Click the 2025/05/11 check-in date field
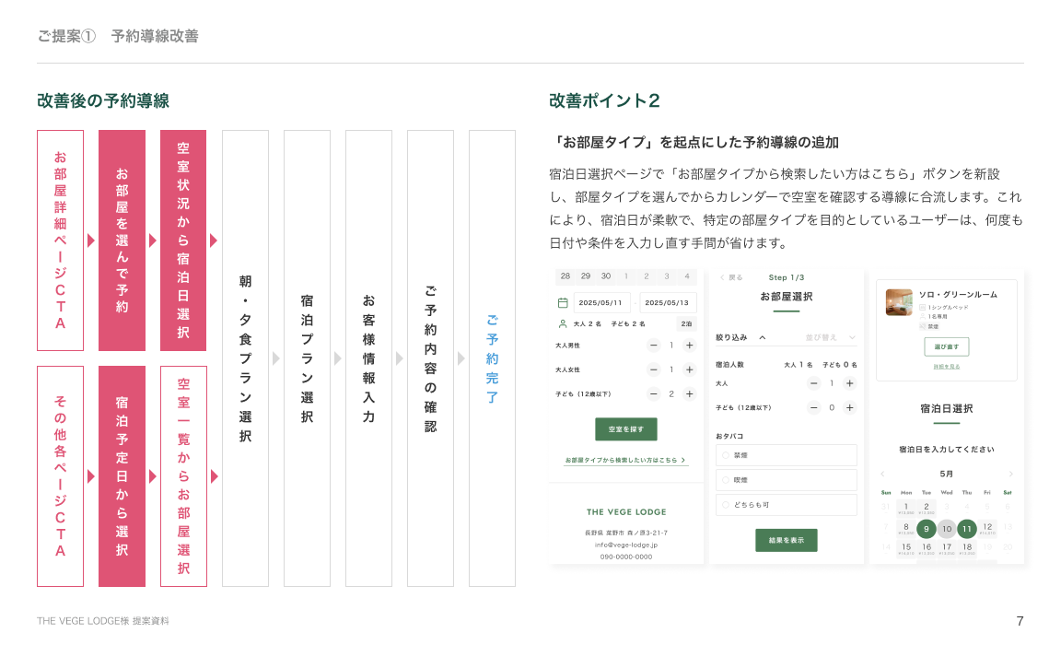Screen dimensions: 1061x645 pos(601,302)
